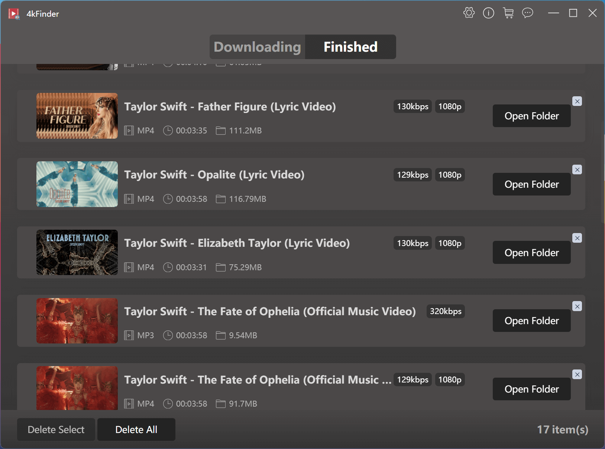Click the file size icon under Elizabeth Taylor
The height and width of the screenshot is (449, 605).
(x=221, y=267)
